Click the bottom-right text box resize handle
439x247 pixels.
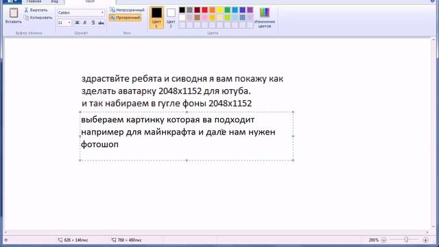coord(293,160)
